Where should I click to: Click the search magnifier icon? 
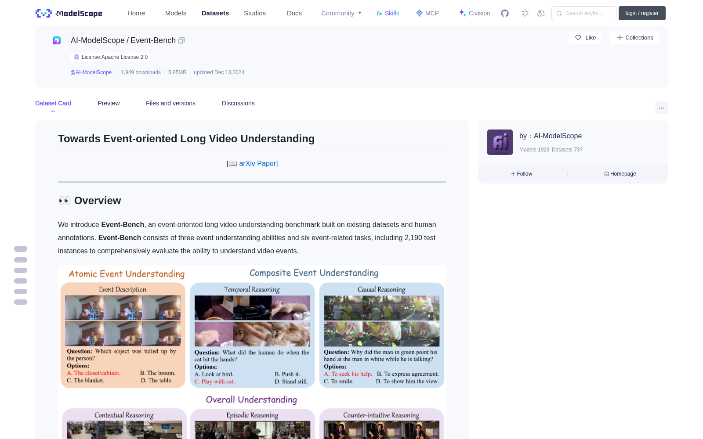pos(559,13)
